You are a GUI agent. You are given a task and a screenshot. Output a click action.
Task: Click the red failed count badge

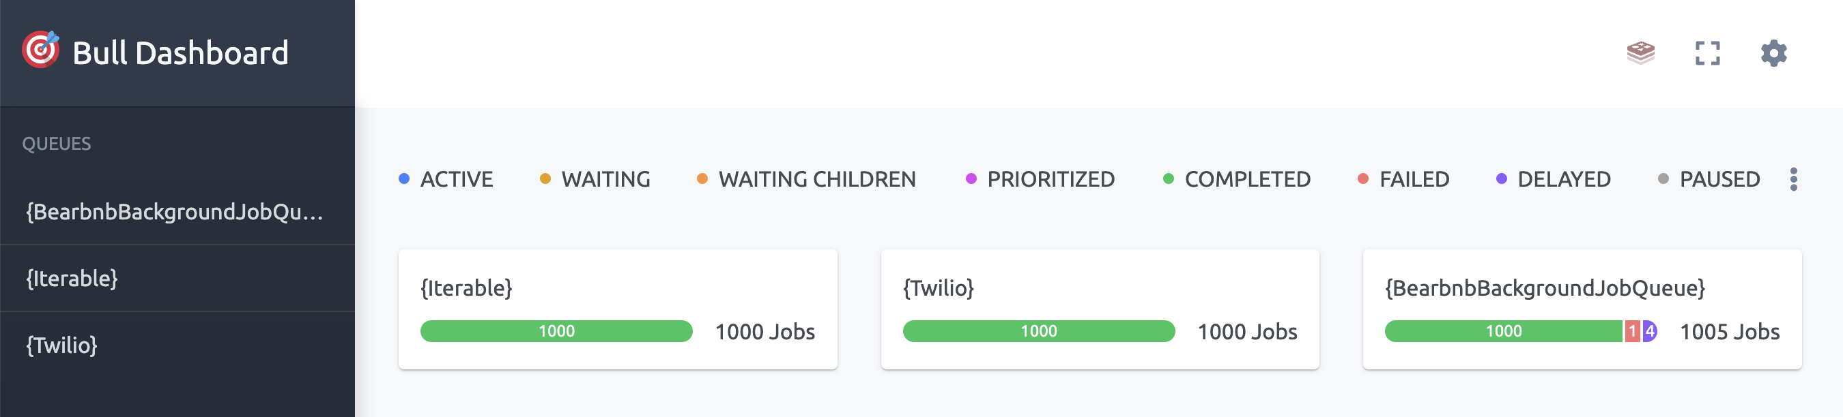(1632, 331)
